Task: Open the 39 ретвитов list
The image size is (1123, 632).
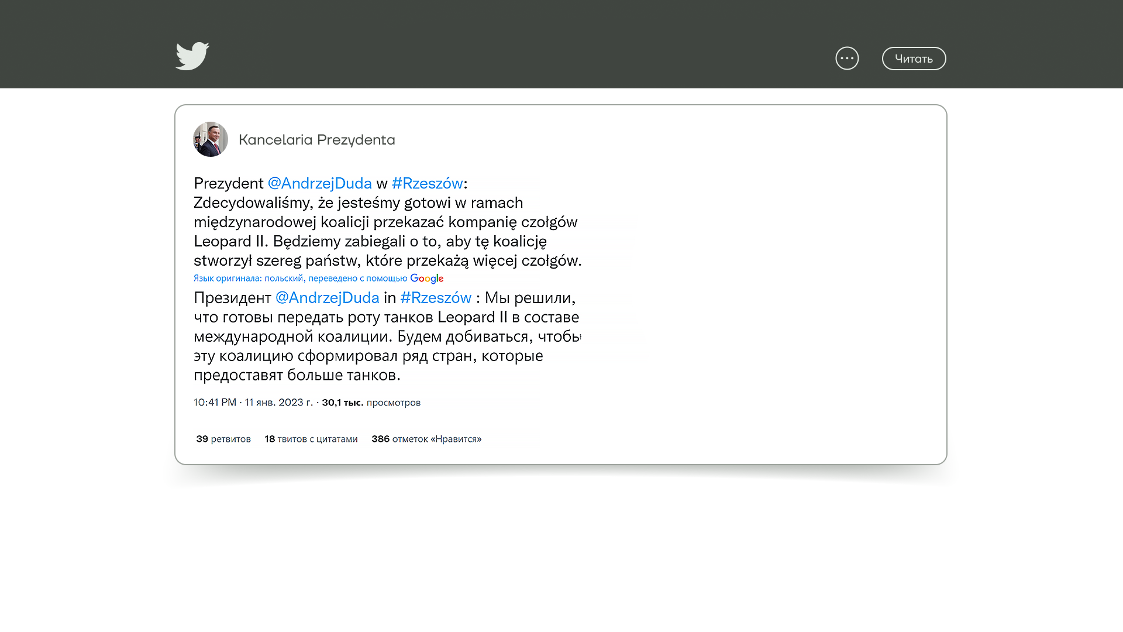Action: [x=223, y=439]
